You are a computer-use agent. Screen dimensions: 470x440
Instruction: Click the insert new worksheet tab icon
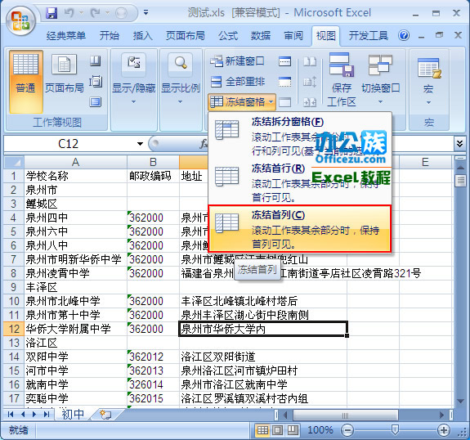[x=105, y=415]
